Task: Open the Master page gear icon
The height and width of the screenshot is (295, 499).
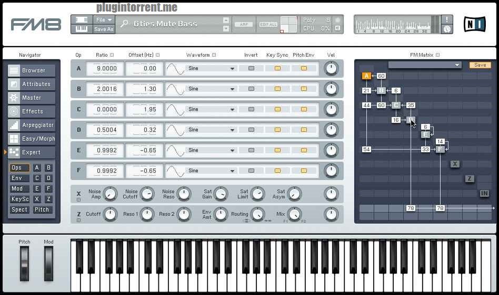Action: (14, 98)
